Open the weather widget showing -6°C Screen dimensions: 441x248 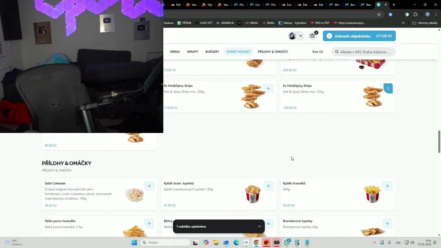click(13, 242)
